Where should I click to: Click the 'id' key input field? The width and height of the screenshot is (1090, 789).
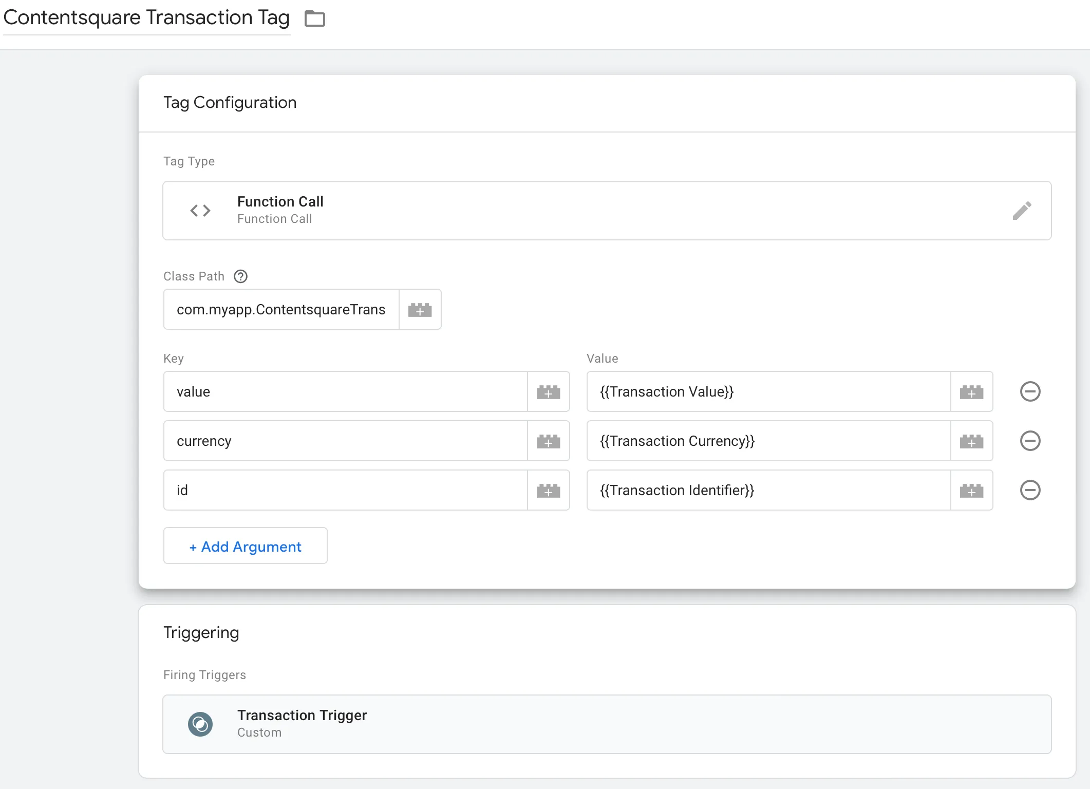click(345, 491)
